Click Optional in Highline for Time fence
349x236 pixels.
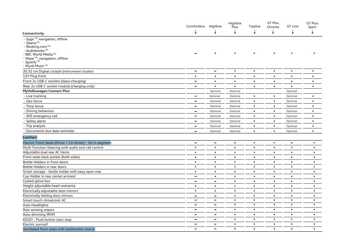pos(215,106)
